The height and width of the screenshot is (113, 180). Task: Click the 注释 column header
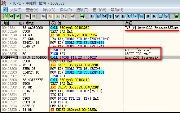pyautogui.click(x=152, y=23)
